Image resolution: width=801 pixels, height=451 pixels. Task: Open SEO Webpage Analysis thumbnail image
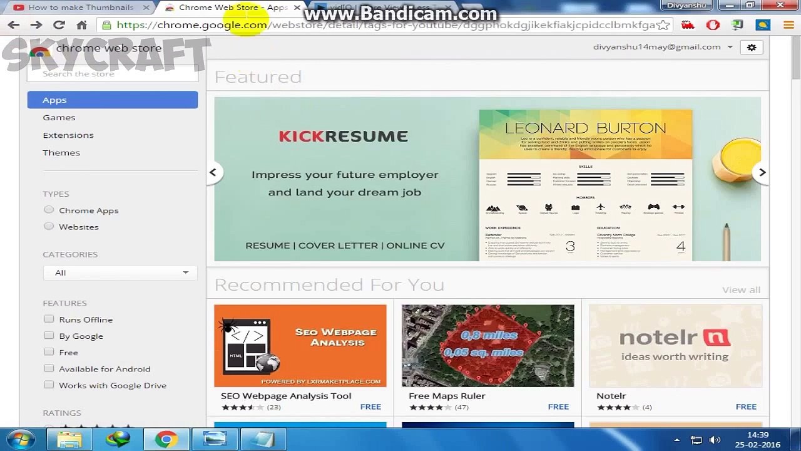300,346
